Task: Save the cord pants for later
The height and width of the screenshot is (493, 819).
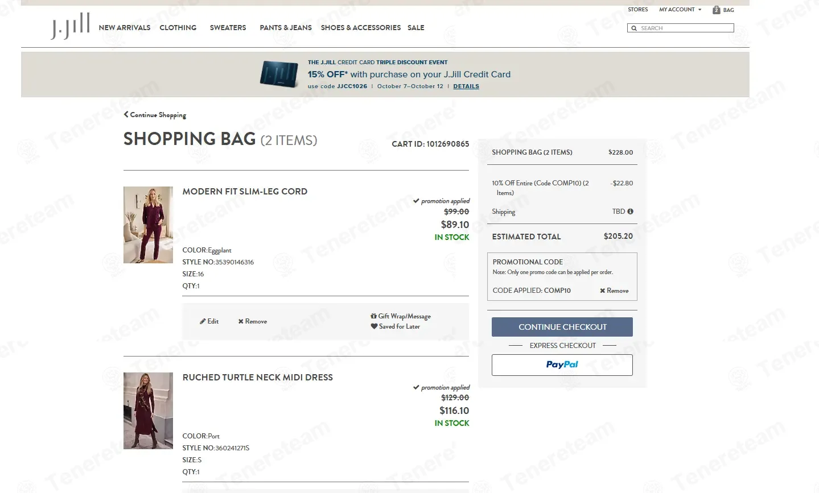Action: [396, 326]
